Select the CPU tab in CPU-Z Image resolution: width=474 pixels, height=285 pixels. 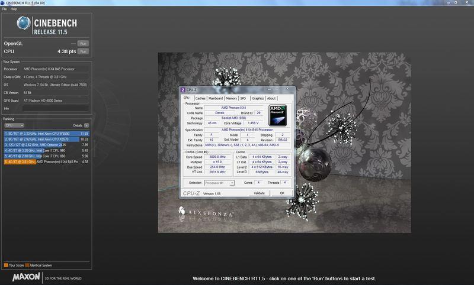(x=187, y=98)
